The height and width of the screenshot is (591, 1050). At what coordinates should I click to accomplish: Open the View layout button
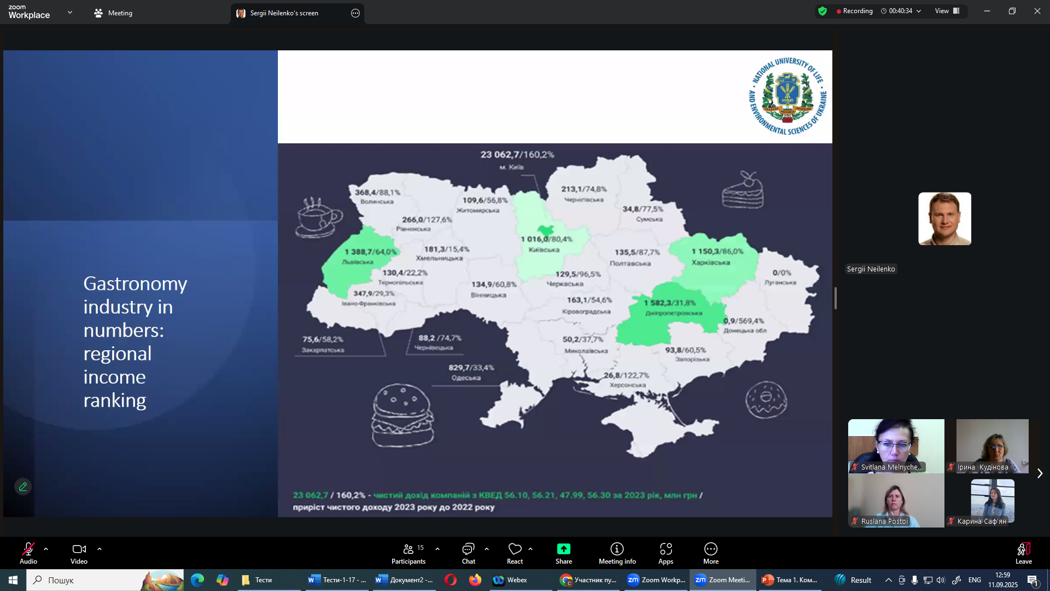947,11
